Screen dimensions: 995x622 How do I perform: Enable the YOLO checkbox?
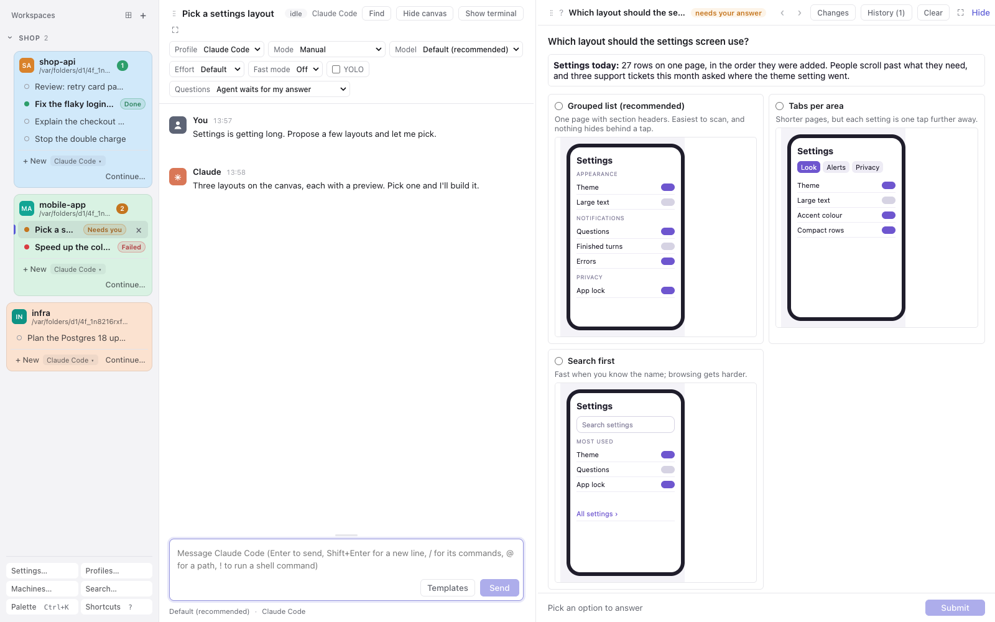coord(336,70)
